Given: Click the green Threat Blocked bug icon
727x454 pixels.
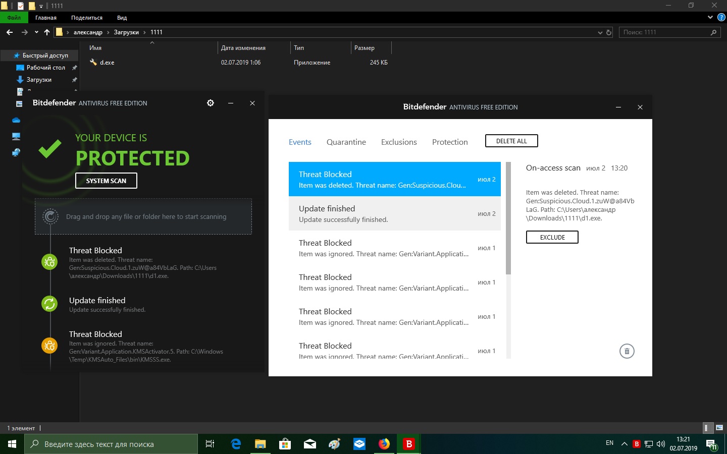Looking at the screenshot, I should tap(49, 262).
